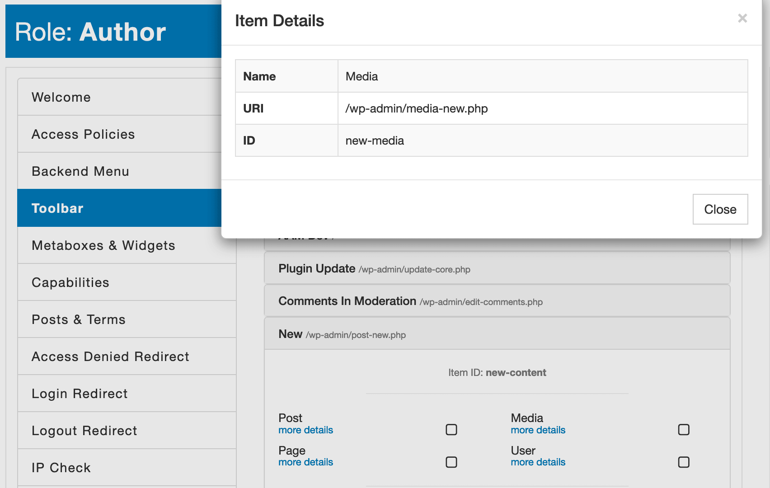770x488 pixels.
Task: Open more details link under User
Action: [x=538, y=462]
